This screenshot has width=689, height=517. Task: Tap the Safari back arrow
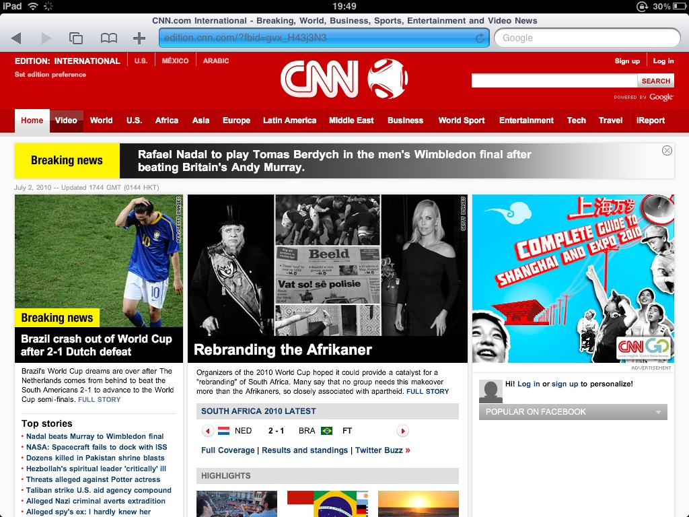(x=16, y=38)
